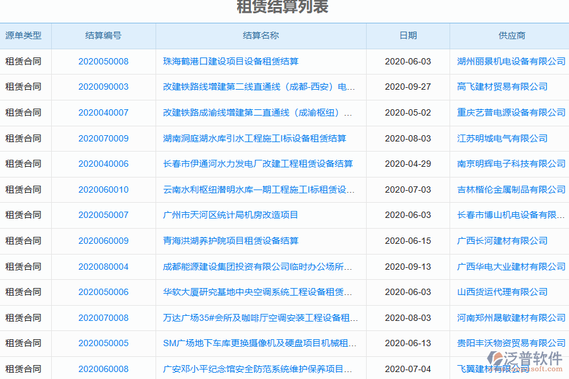Image resolution: width=569 pixels, height=379 pixels.
Task: Open settlement number 2020040006
Action: pos(104,164)
